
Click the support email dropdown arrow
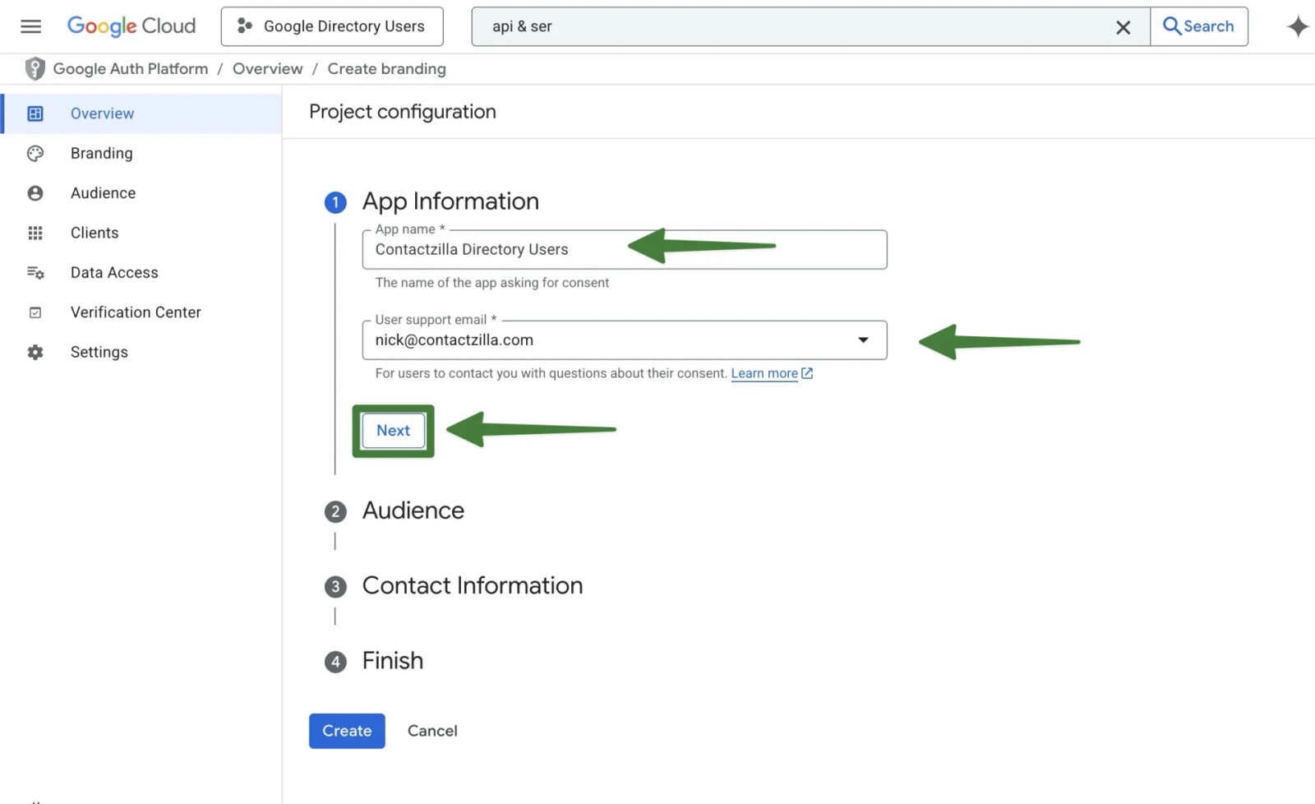click(x=863, y=340)
